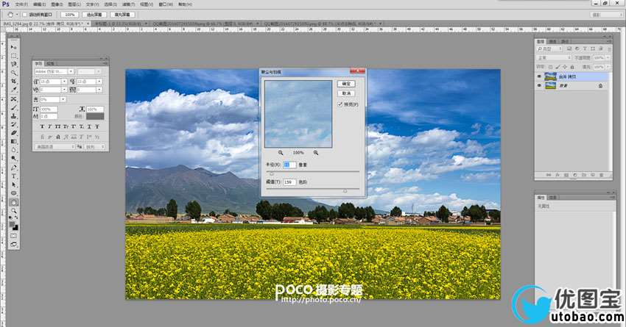The height and width of the screenshot is (327, 626).
Task: Select the Eraser tool
Action: (x=13, y=133)
